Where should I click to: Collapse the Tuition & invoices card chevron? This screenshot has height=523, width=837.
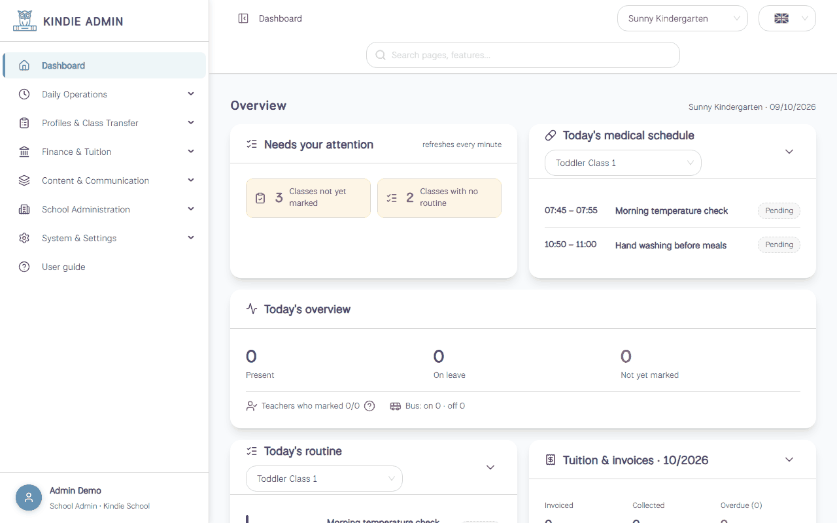(789, 460)
